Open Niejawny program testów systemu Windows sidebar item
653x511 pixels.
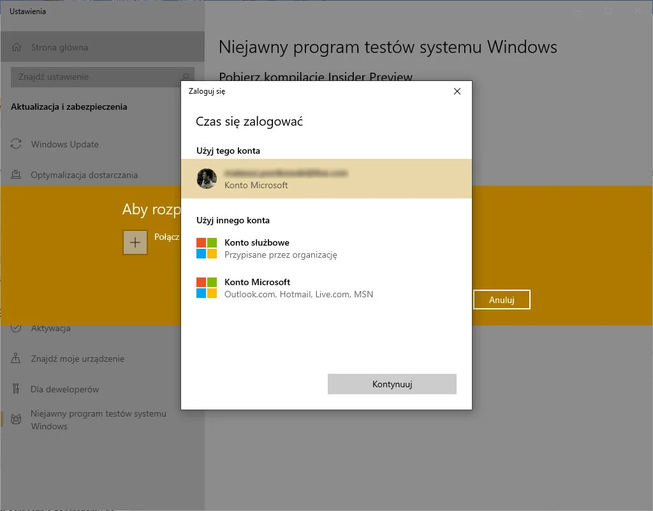[98, 420]
